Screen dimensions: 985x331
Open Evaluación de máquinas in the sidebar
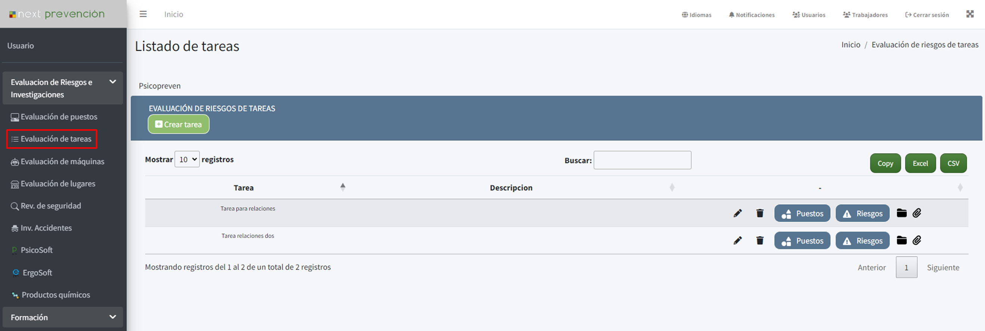click(57, 162)
